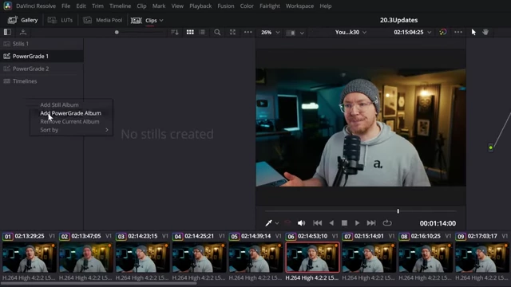Image resolution: width=511 pixels, height=287 pixels.
Task: Click the qualifier eyedropper icon
Action: [x=268, y=223]
